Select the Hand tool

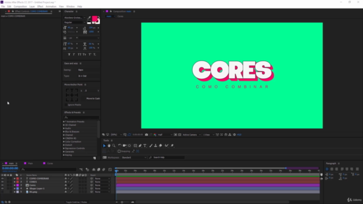click(109, 146)
